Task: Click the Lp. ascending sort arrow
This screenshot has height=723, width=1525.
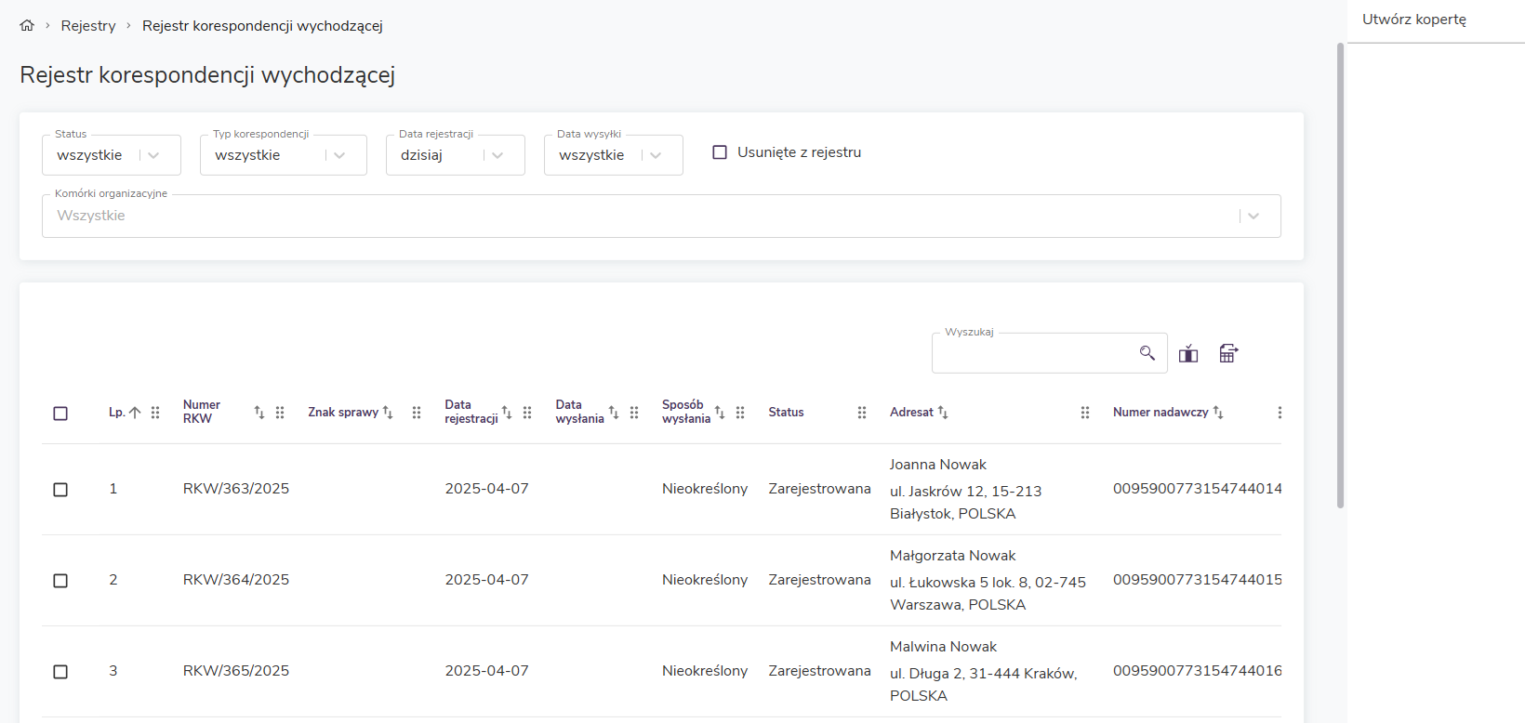Action: [135, 413]
